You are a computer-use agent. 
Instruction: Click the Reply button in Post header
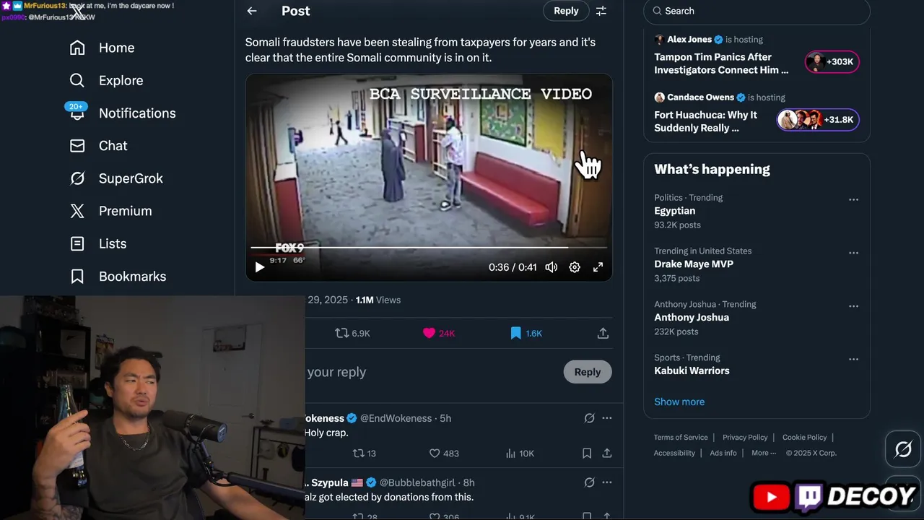point(566,11)
